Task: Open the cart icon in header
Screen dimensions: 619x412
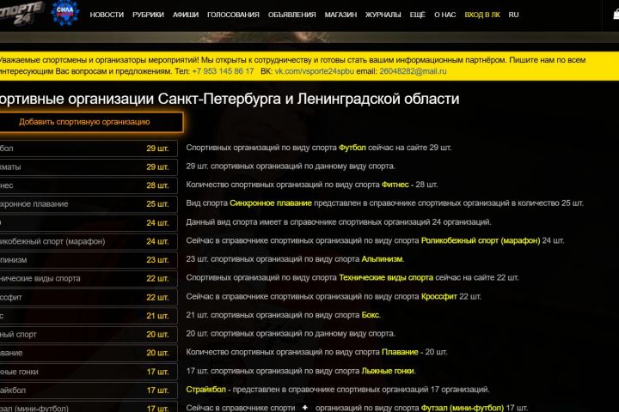Action: tap(616, 15)
